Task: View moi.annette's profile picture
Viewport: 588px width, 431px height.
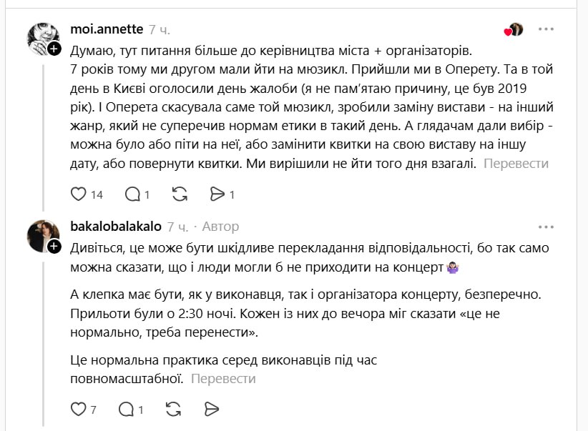Action: pos(41,37)
